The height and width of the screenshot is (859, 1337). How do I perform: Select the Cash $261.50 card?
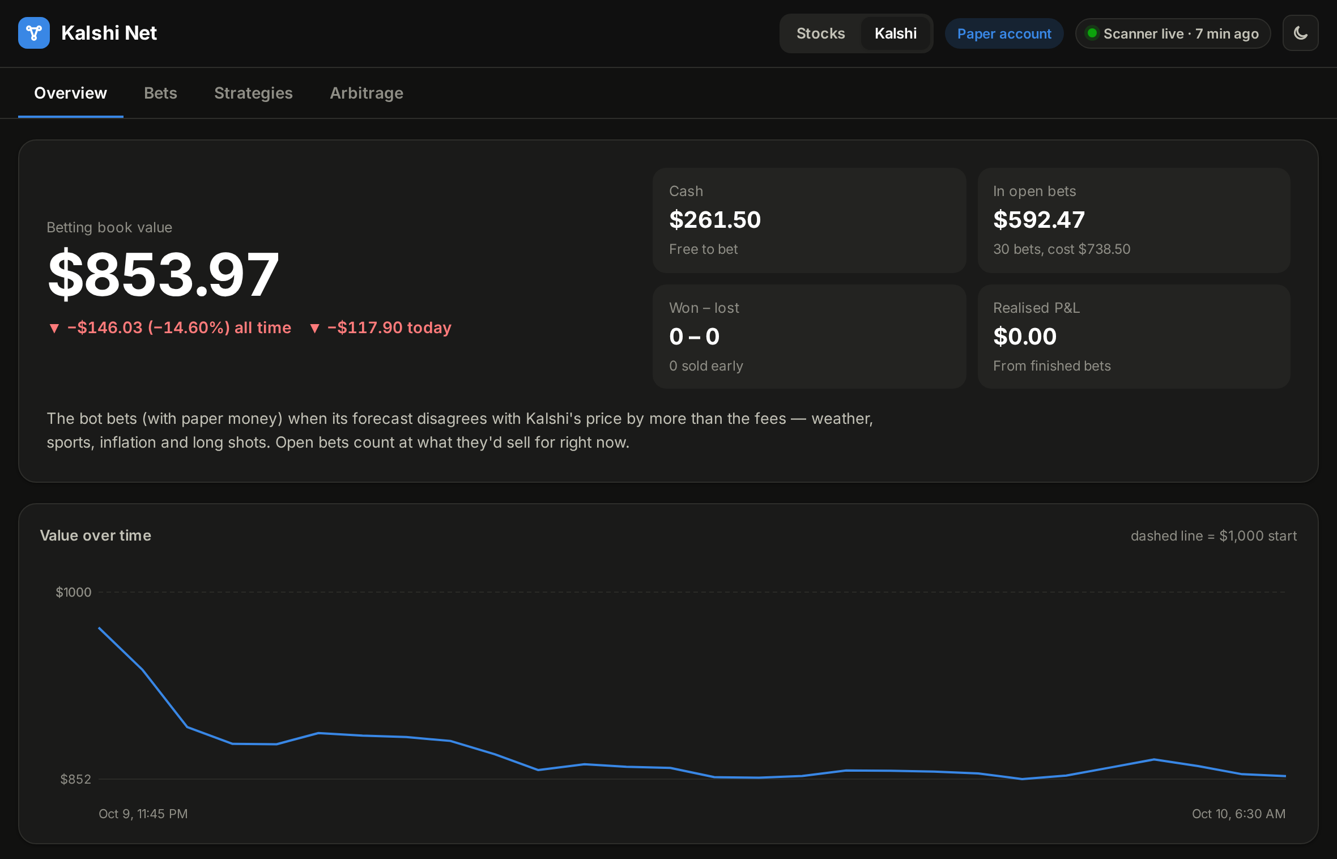point(809,220)
